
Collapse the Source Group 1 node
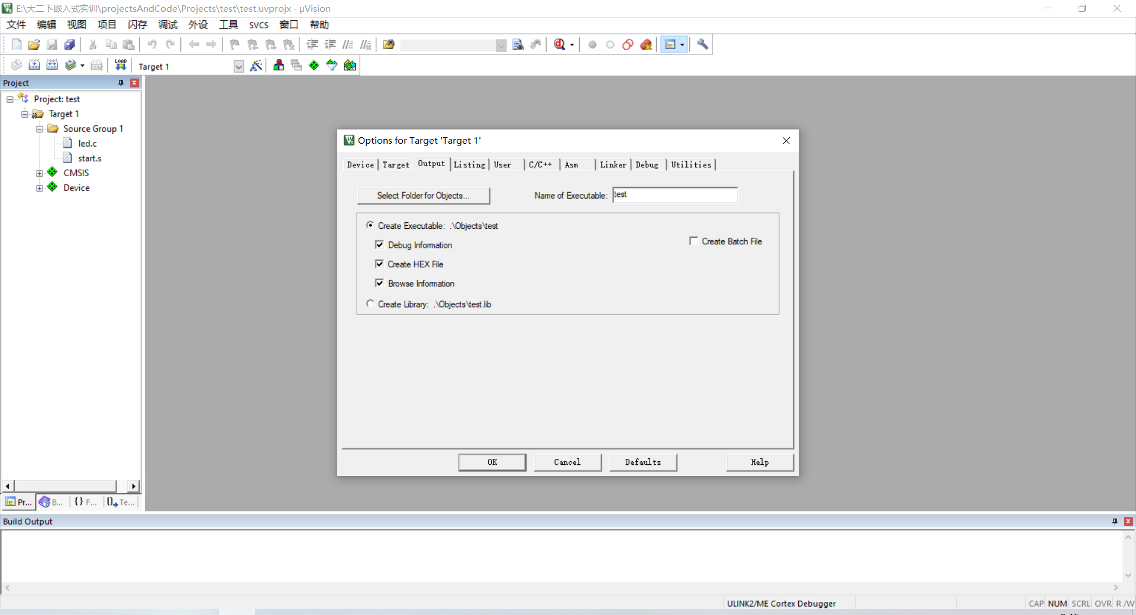(x=40, y=129)
